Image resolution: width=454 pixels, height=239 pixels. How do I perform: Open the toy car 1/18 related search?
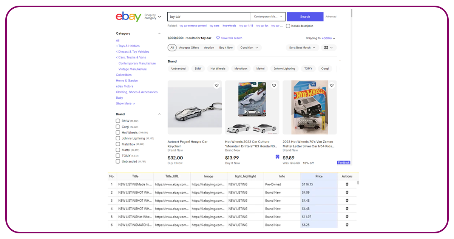coord(246,26)
